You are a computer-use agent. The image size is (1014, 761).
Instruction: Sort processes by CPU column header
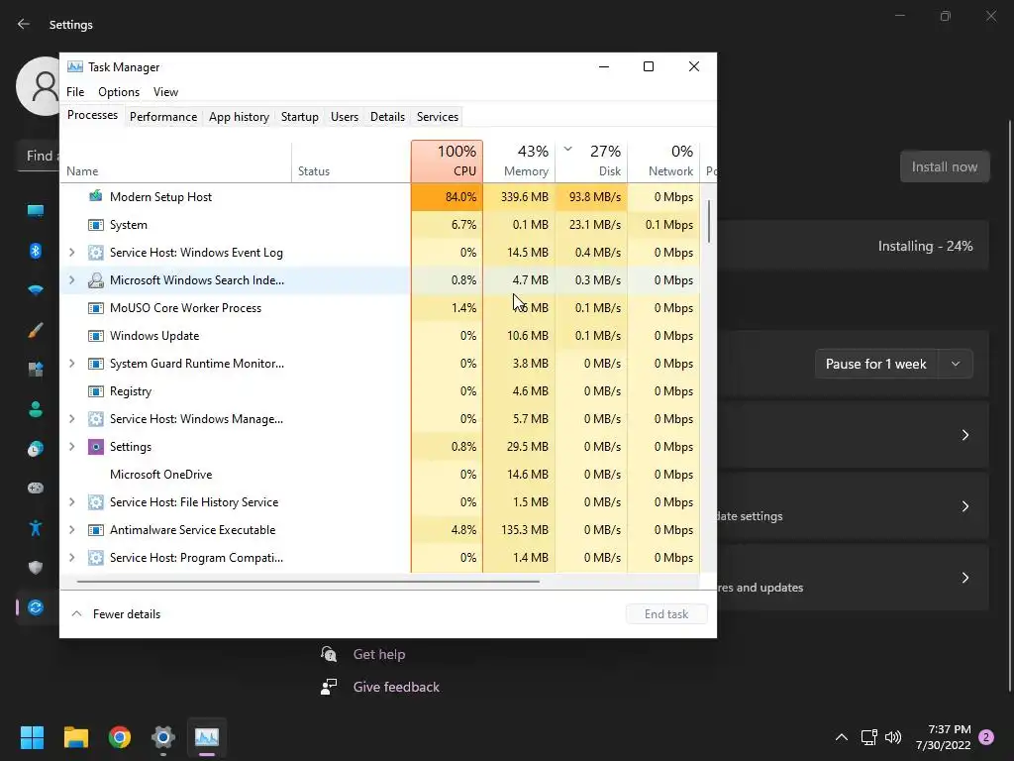click(x=447, y=162)
